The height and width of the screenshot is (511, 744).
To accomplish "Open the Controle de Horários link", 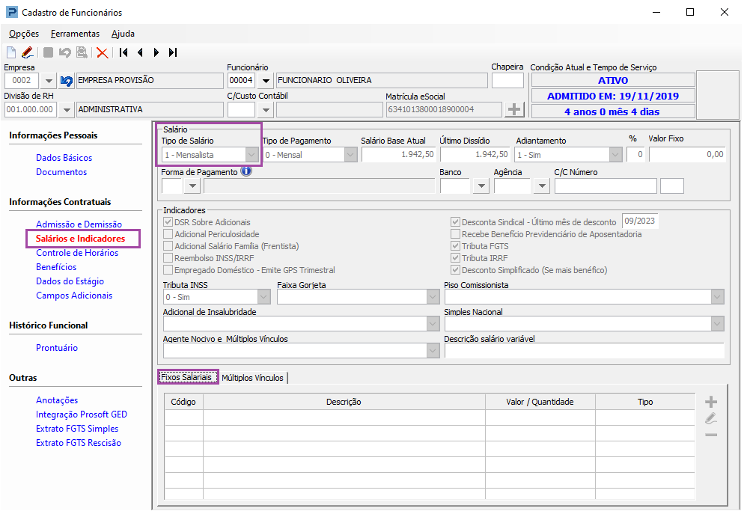I will (x=77, y=253).
